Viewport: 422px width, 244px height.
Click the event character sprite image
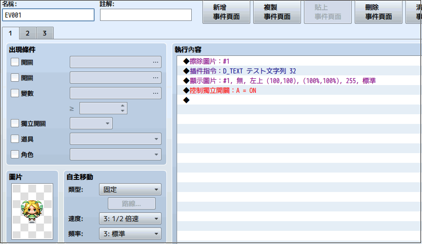point(32,211)
